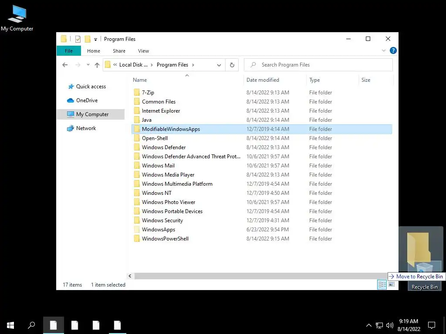Click the first taskbar file icon

54,325
